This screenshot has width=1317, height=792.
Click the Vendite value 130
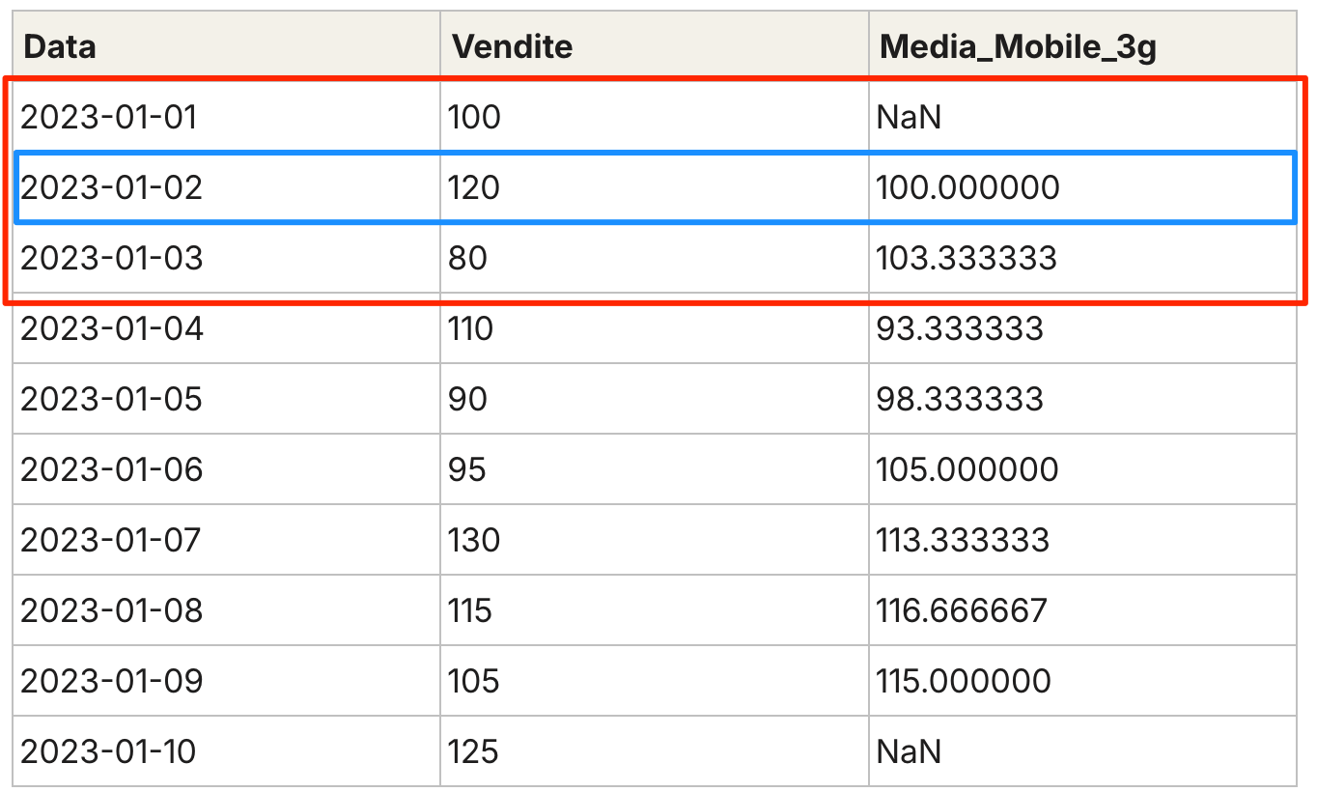(x=474, y=539)
